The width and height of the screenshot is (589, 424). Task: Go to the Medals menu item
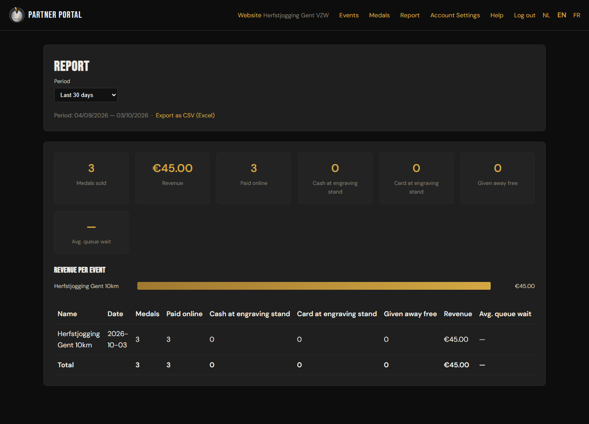[379, 15]
